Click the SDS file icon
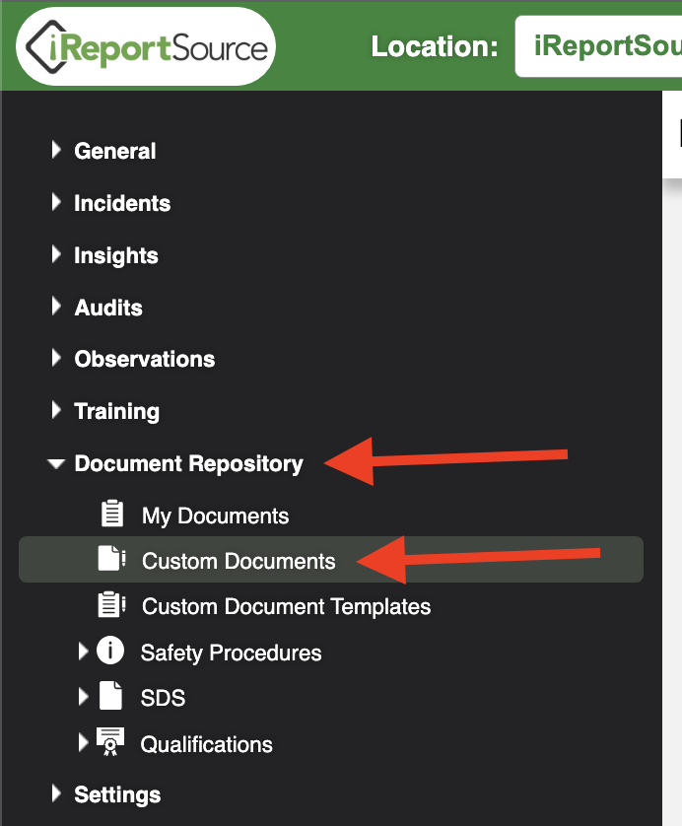Screen dimensions: 682x826 111,696
